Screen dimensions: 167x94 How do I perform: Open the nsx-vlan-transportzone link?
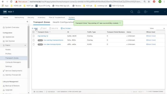(52, 44)
